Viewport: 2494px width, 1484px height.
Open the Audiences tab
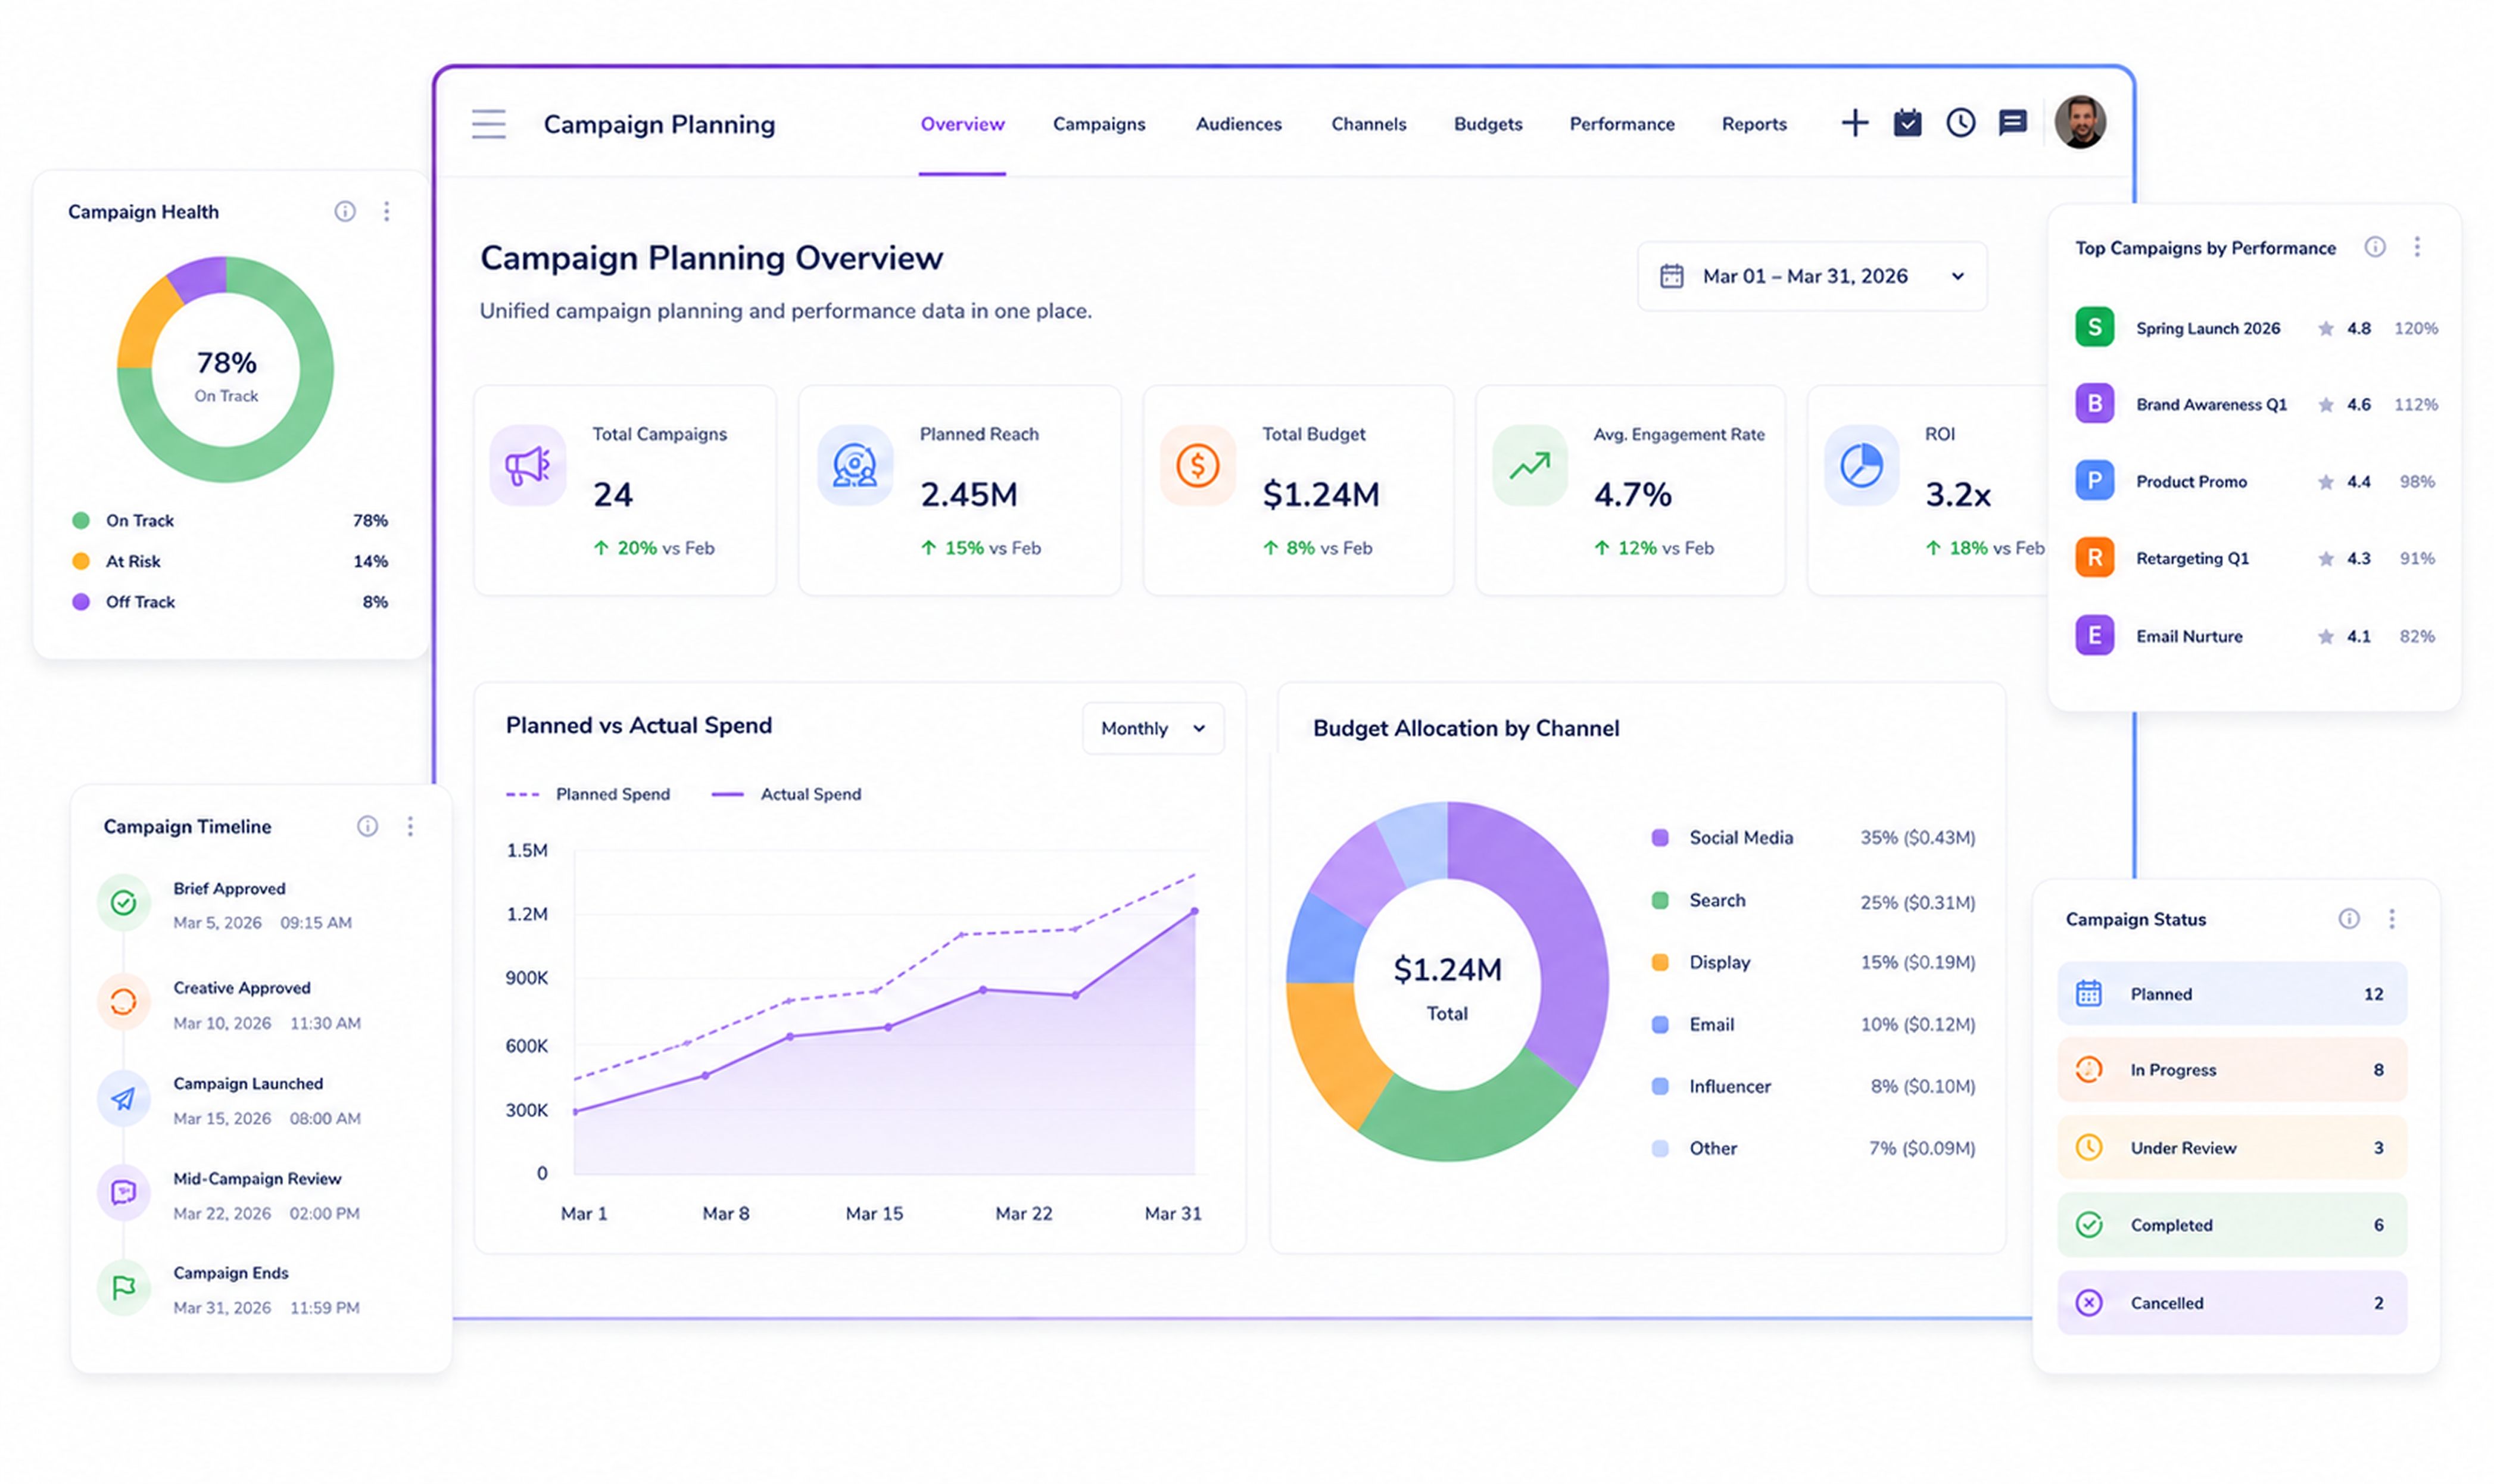[x=1238, y=124]
